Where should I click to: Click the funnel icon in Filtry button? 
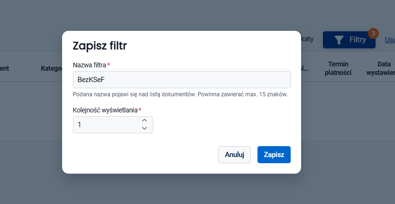click(x=339, y=40)
